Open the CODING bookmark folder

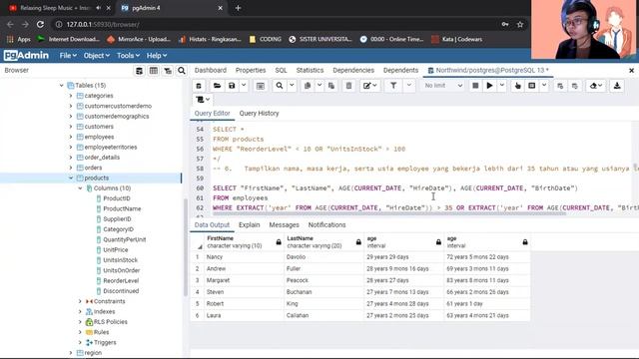(x=265, y=40)
